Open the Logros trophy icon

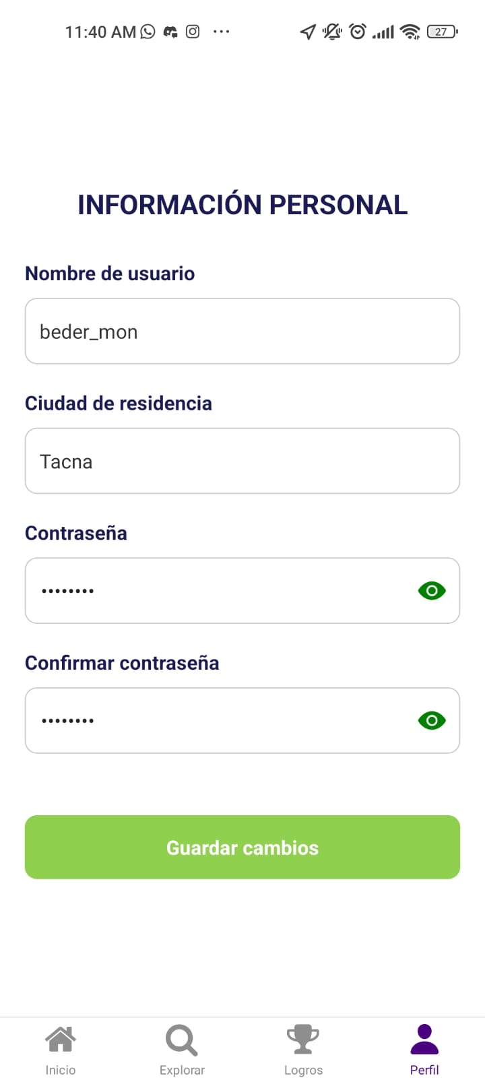[303, 1040]
